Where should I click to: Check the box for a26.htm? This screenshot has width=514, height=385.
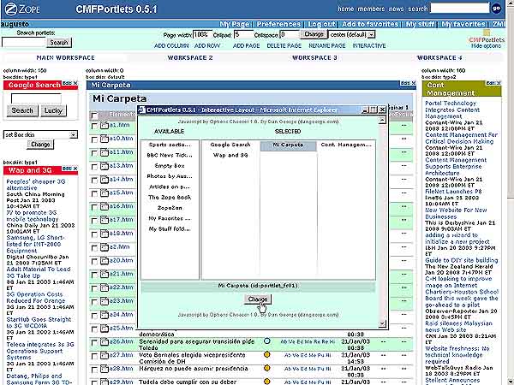click(94, 343)
